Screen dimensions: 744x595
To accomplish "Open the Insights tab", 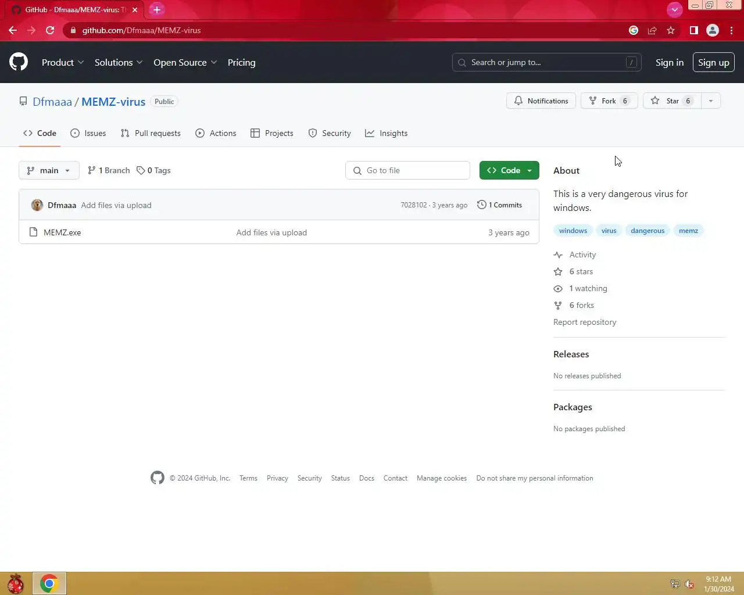I will click(387, 133).
